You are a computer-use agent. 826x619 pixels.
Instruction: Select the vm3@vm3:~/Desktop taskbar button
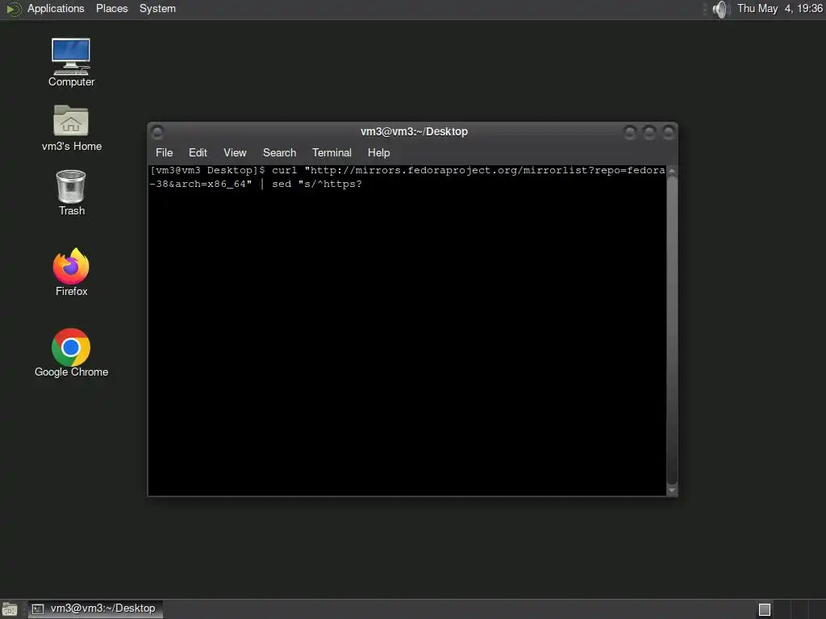[95, 609]
